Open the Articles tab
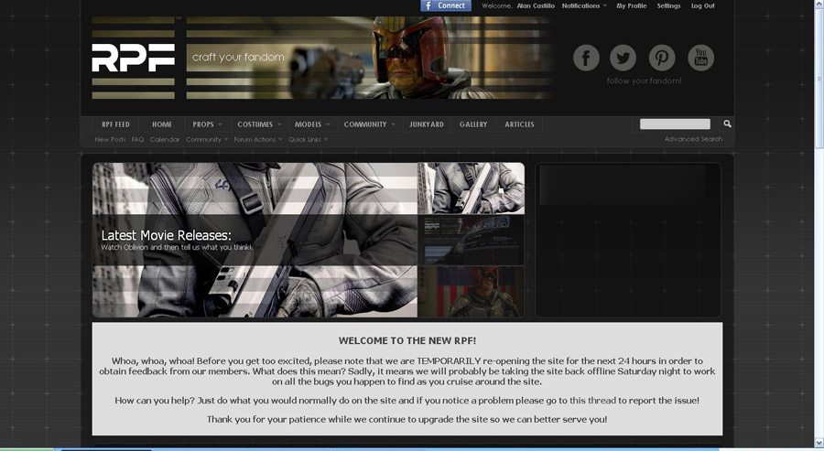 (519, 124)
